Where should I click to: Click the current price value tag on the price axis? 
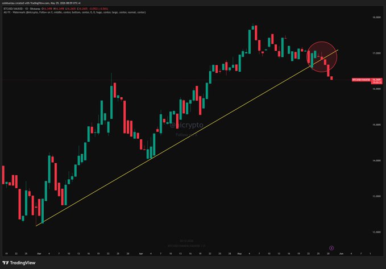(377, 81)
